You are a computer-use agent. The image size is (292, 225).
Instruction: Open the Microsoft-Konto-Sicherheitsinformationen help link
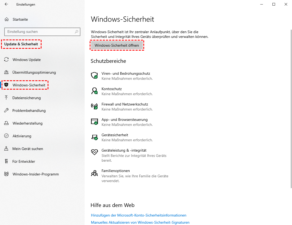(139, 215)
